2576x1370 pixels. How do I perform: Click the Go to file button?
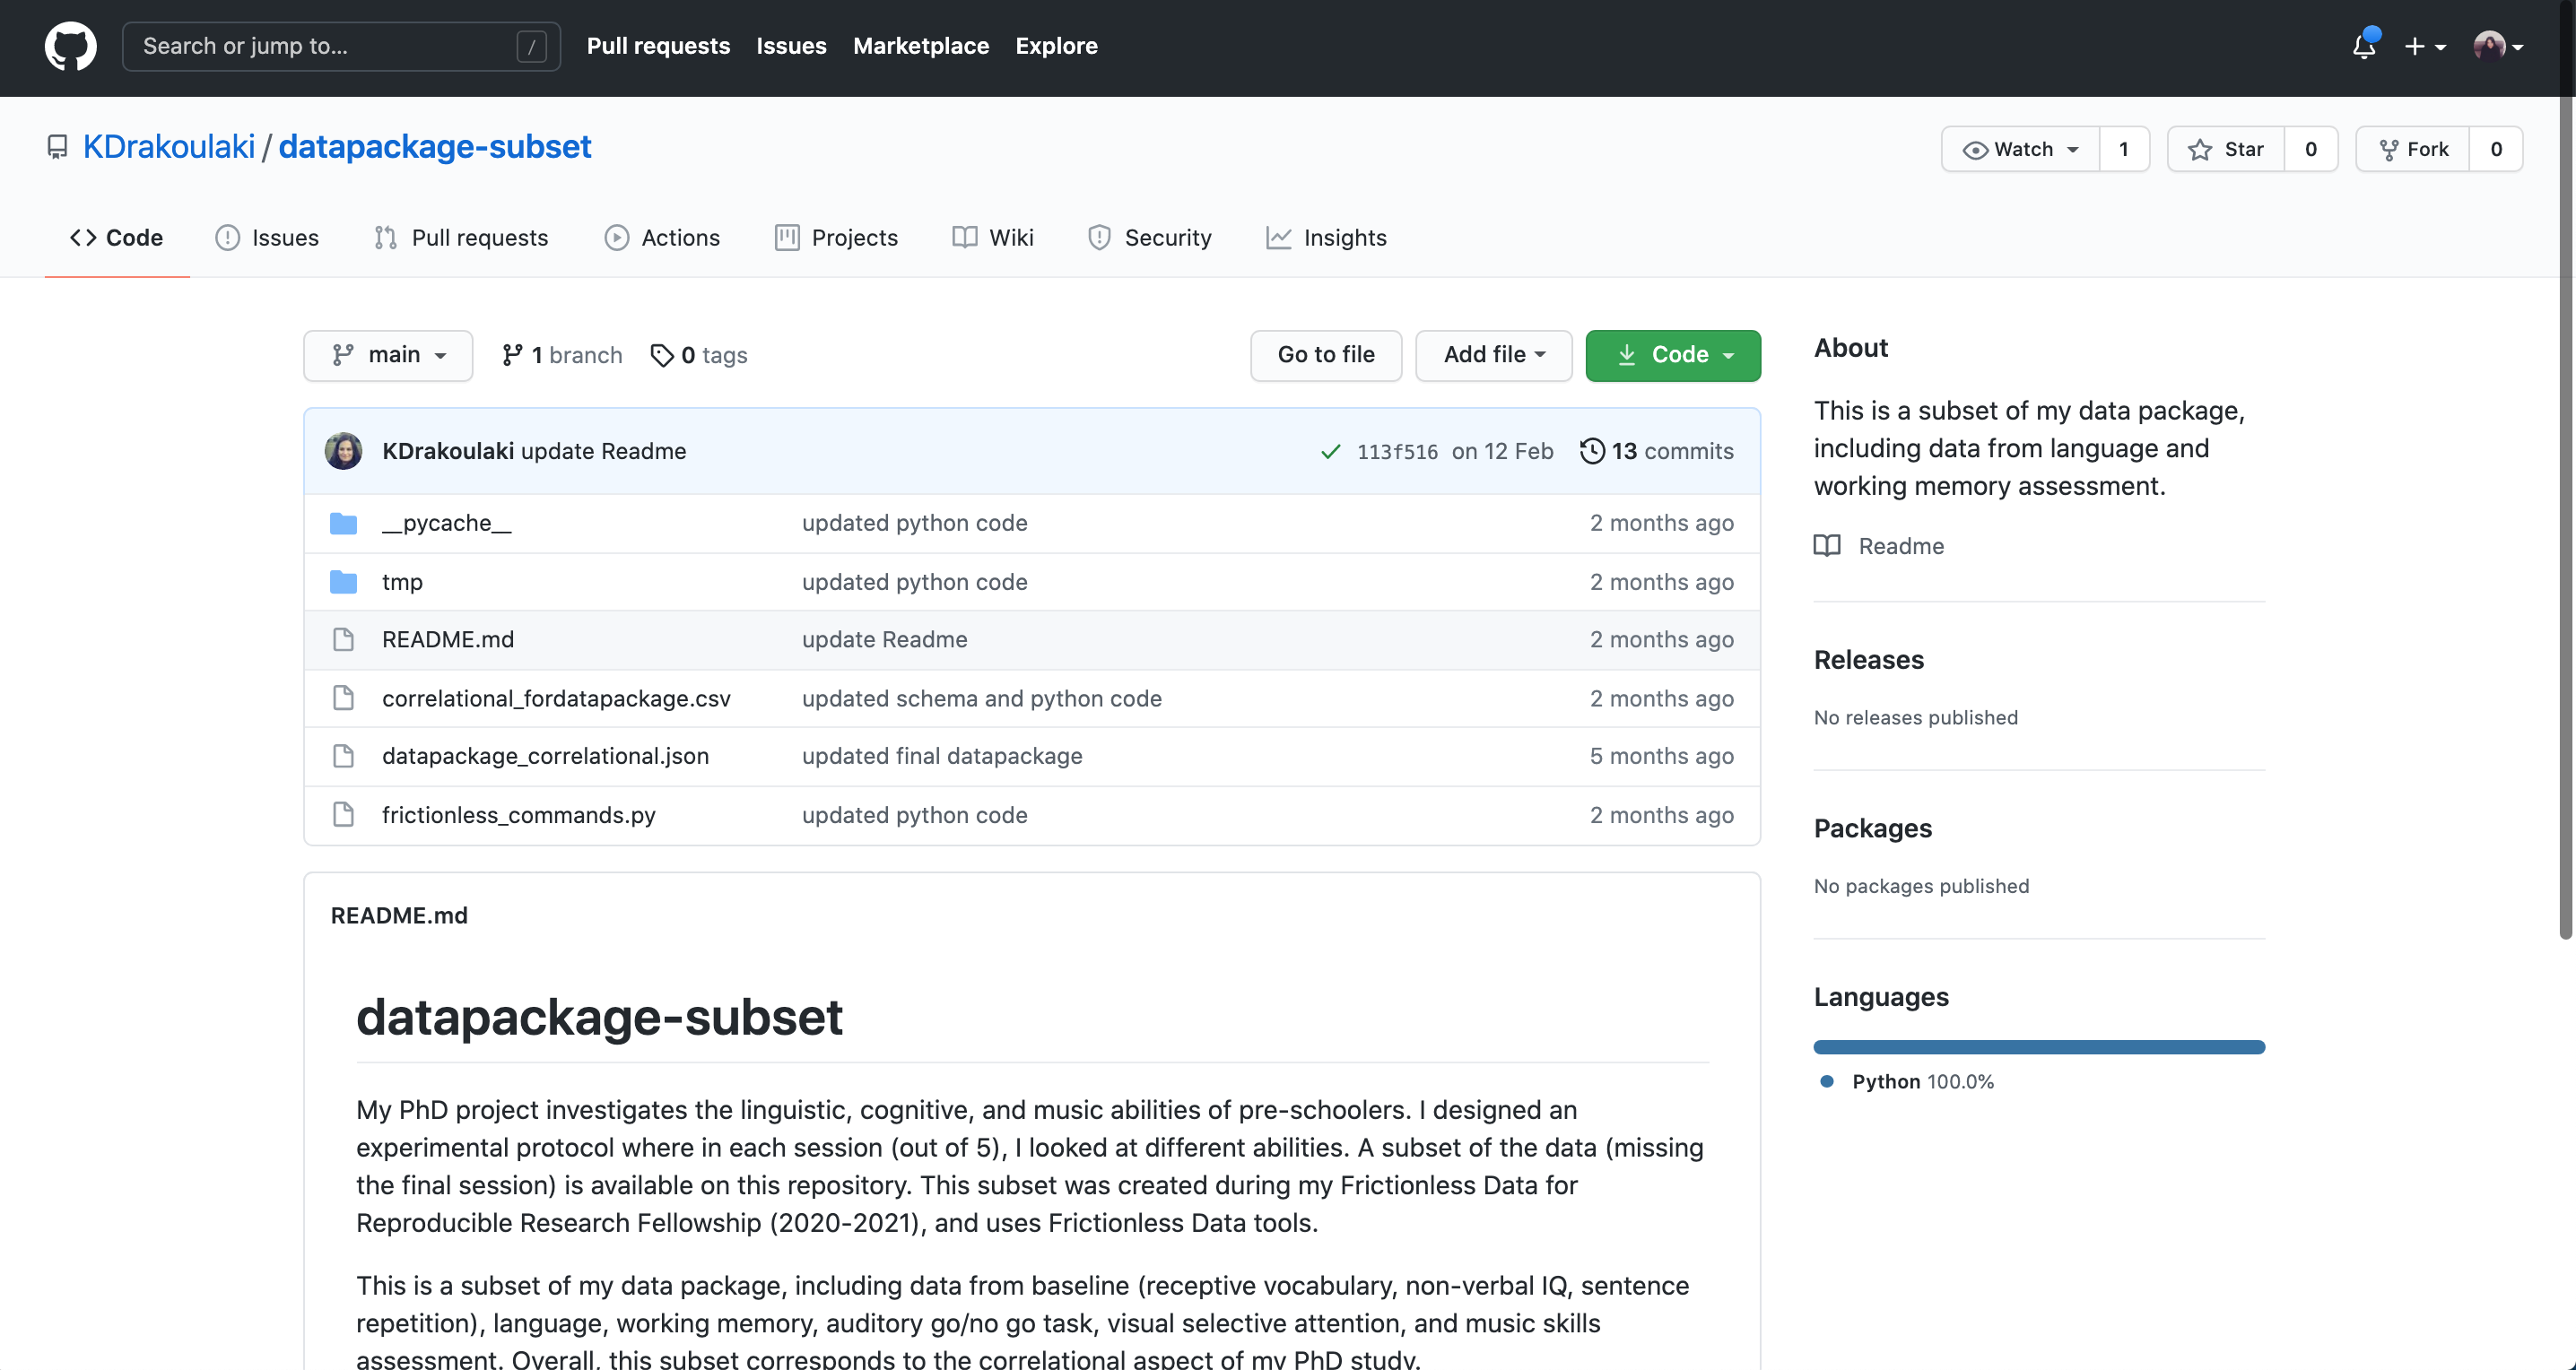tap(1326, 355)
